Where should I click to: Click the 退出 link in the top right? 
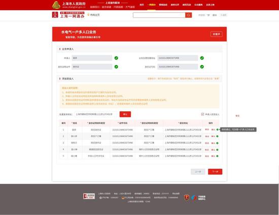pos(215,15)
